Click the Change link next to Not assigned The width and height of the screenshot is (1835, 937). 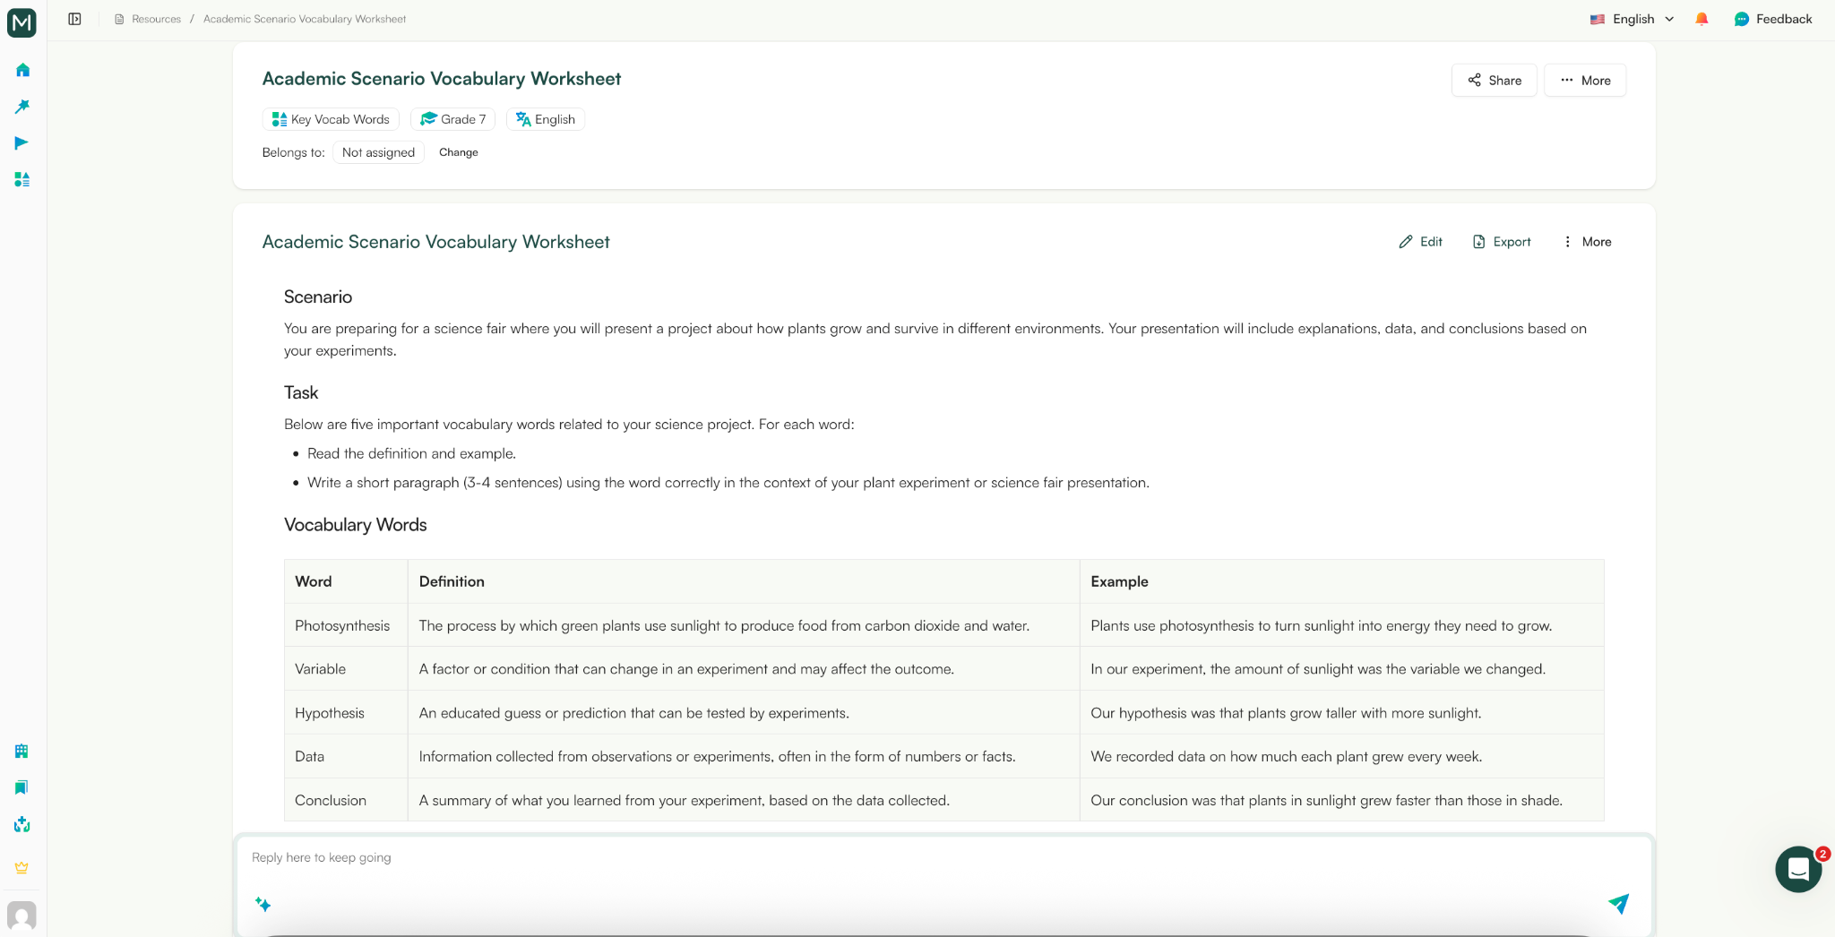[x=458, y=152]
